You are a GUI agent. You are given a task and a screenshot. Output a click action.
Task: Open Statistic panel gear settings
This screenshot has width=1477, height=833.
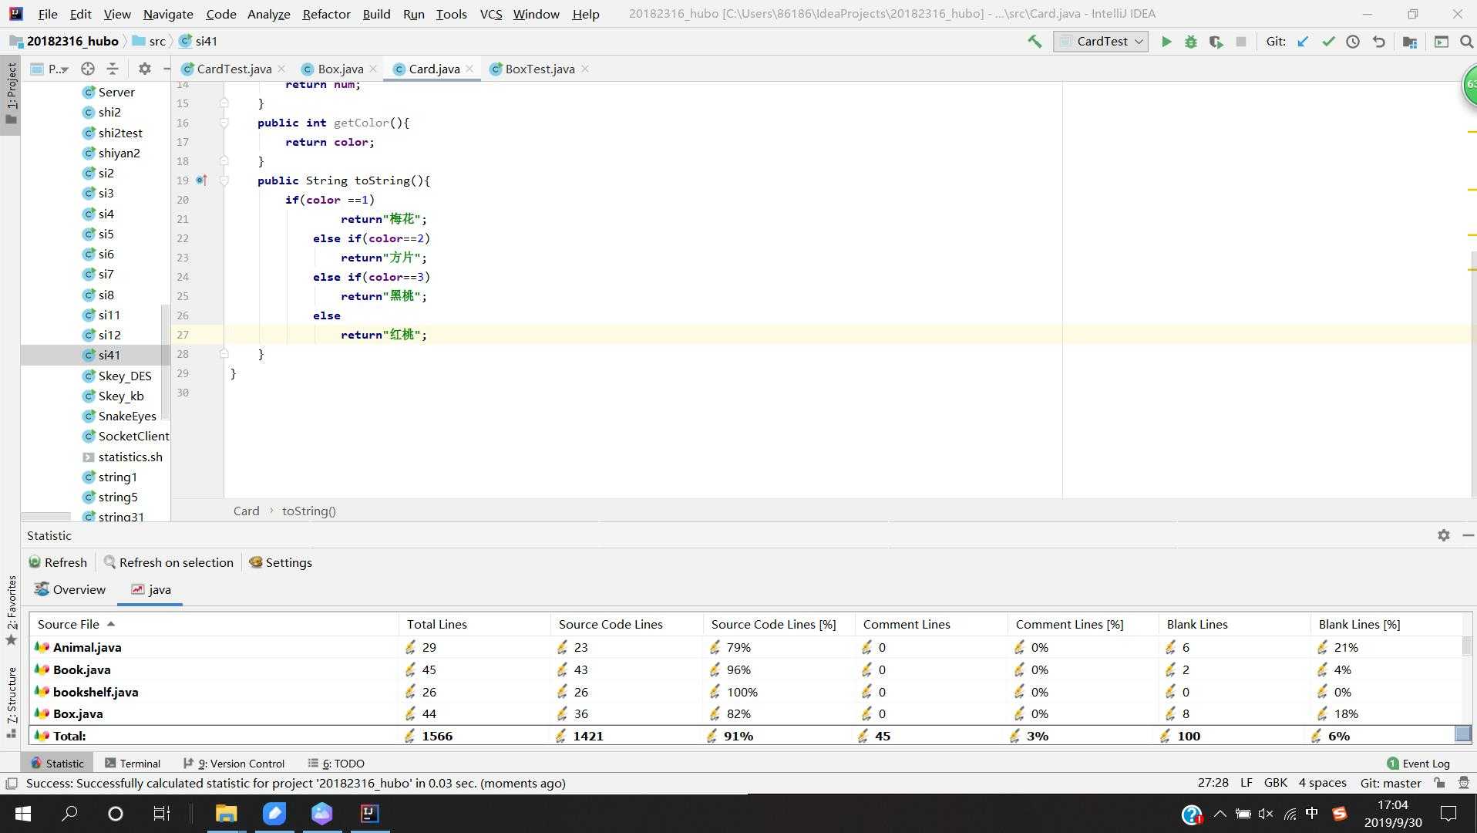(1443, 535)
